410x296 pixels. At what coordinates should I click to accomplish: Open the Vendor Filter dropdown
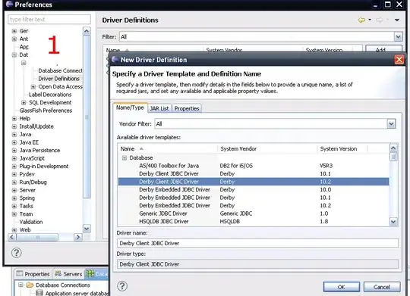[x=391, y=124]
